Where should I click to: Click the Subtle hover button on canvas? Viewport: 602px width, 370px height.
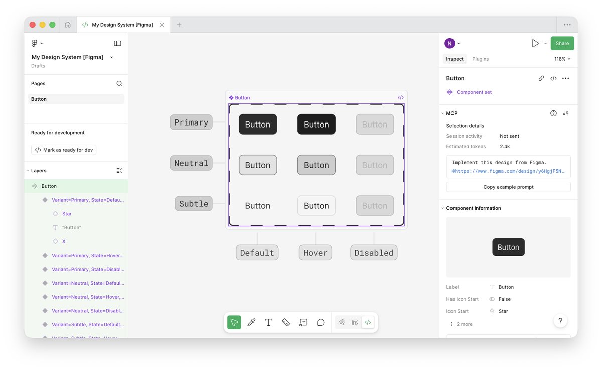click(316, 206)
